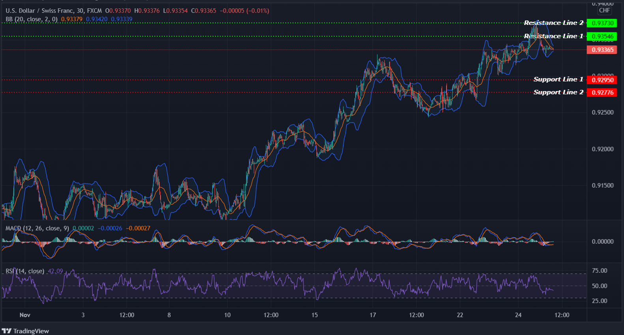The width and height of the screenshot is (624, 335).
Task: Click the 0.91500 price axis label
Action: [603, 185]
